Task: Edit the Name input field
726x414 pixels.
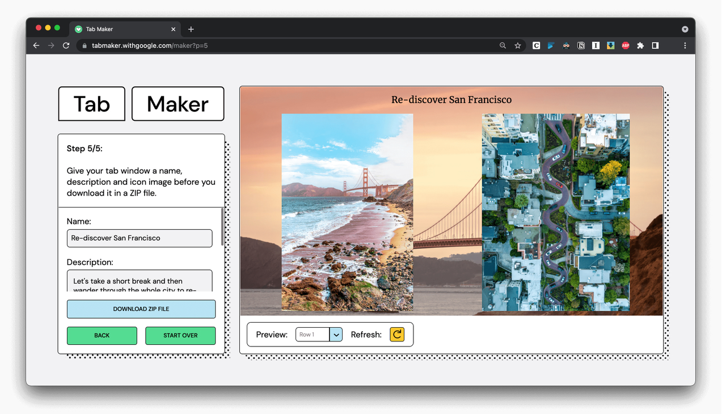Action: point(140,238)
